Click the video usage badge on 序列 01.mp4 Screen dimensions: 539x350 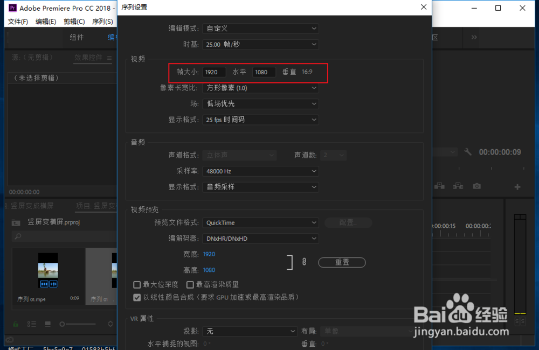44,284
